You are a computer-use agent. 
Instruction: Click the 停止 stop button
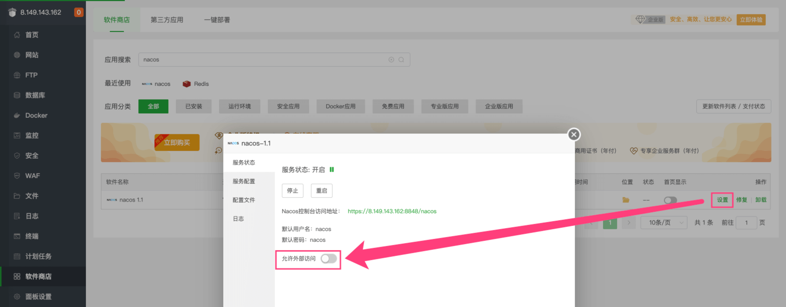coord(293,191)
